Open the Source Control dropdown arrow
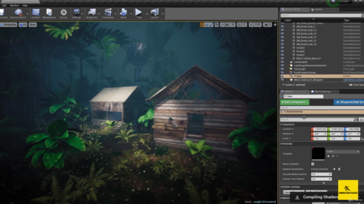The image size is (364, 204). click(27, 14)
